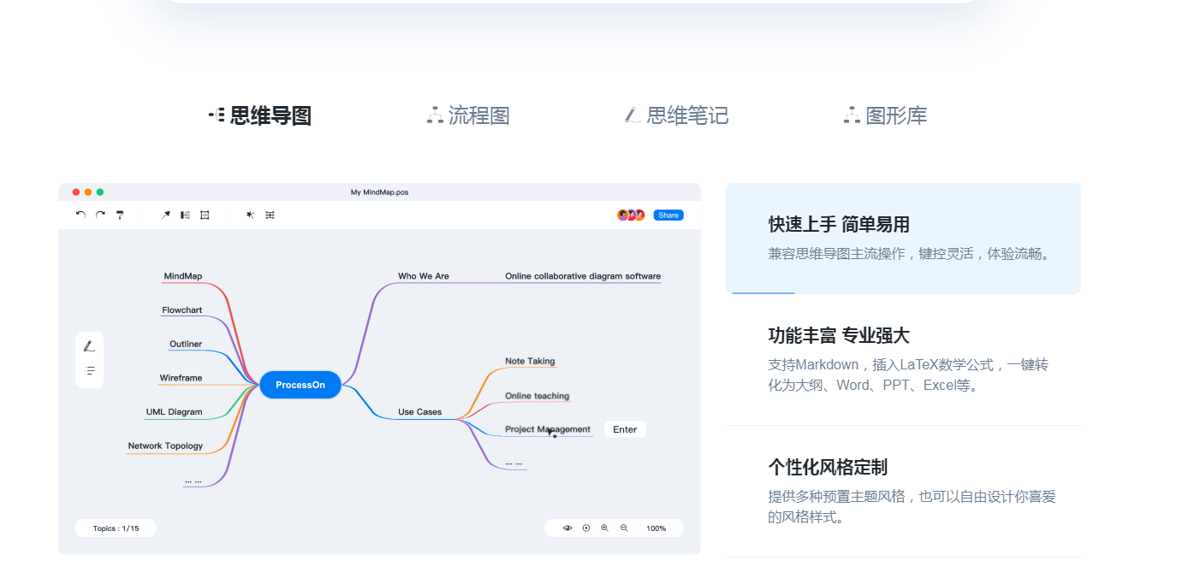Viewport: 1188px width, 584px height.
Task: Select the Outliner branch node
Action: tap(186, 344)
